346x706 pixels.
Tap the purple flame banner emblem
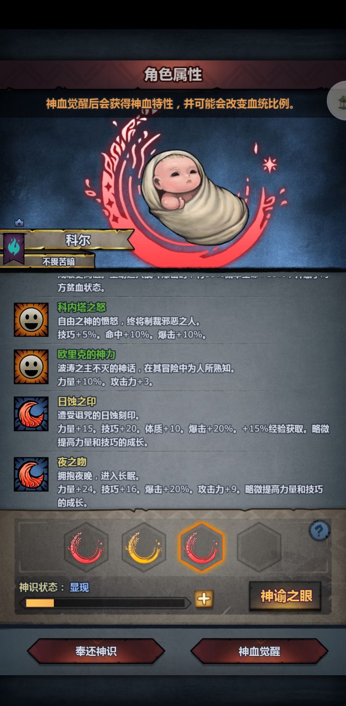14,248
